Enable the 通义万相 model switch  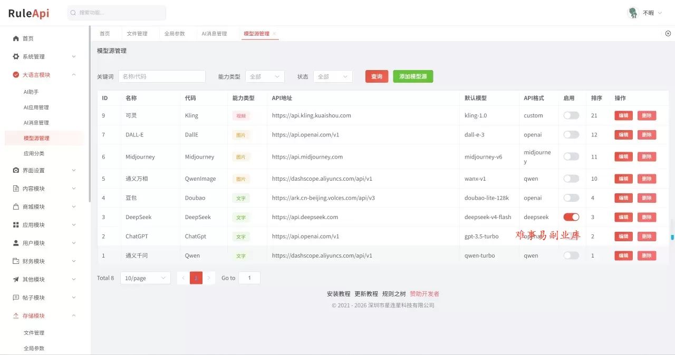point(571,179)
